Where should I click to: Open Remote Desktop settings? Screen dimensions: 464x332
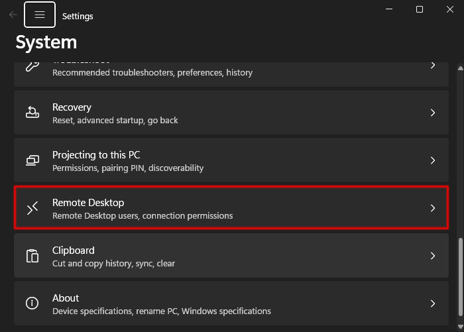[88, 203]
